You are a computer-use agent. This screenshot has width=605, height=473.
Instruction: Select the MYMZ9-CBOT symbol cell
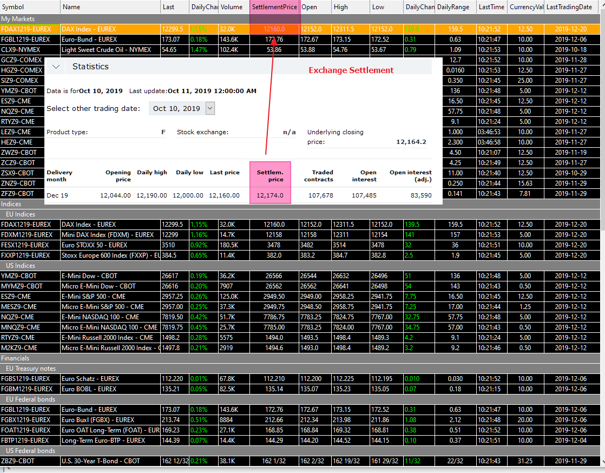[x=30, y=286]
